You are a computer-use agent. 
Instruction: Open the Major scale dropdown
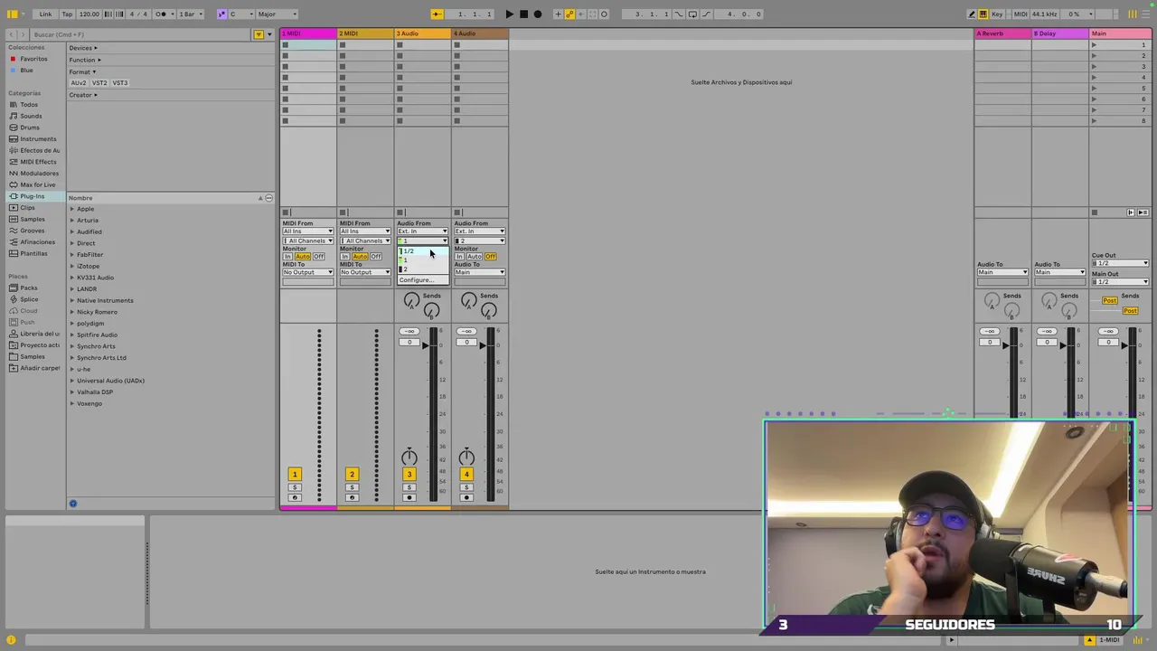[x=277, y=14]
